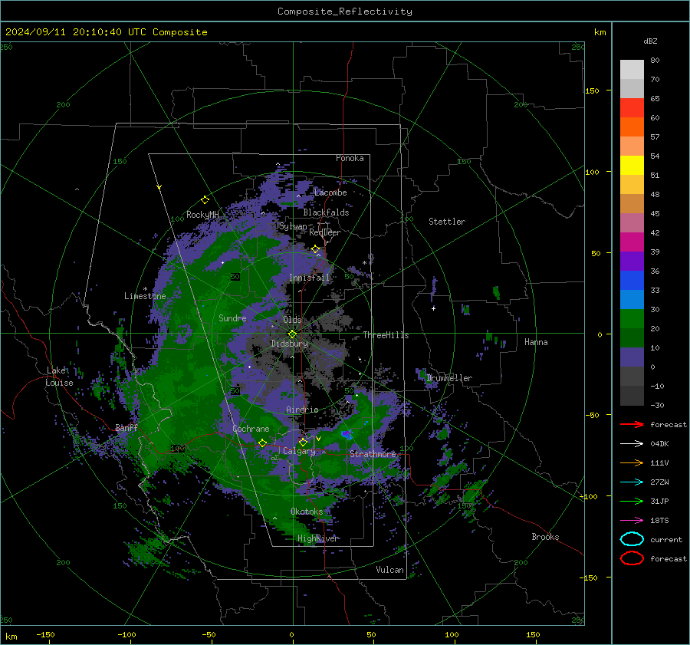Click the 150 tick on right km axis
The image size is (690, 645).
tap(593, 90)
